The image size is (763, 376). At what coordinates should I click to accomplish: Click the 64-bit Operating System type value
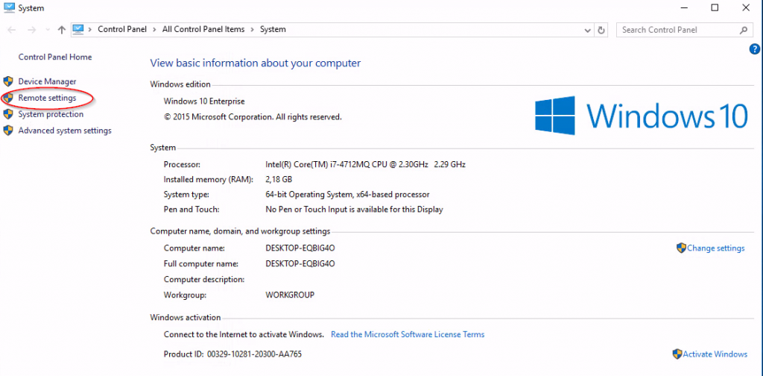click(x=347, y=195)
